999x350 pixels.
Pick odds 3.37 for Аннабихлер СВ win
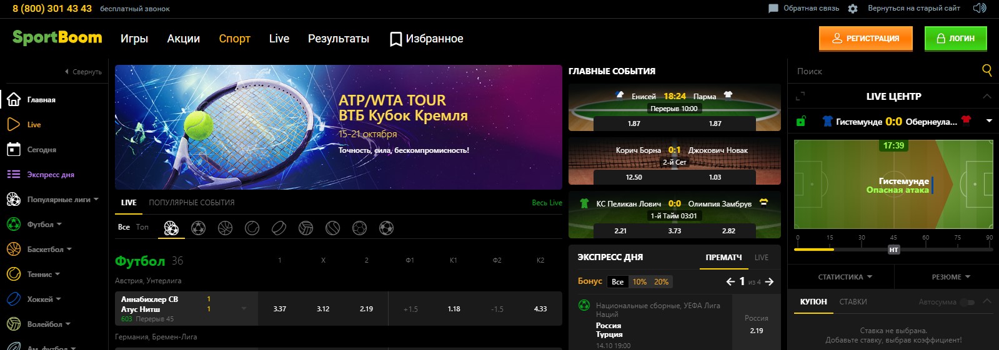click(280, 309)
